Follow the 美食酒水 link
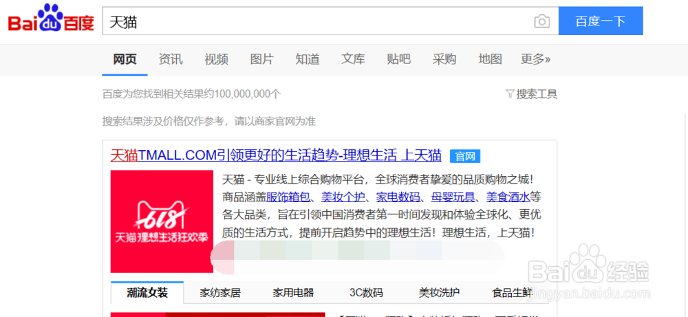This screenshot has height=317, width=688. click(508, 197)
